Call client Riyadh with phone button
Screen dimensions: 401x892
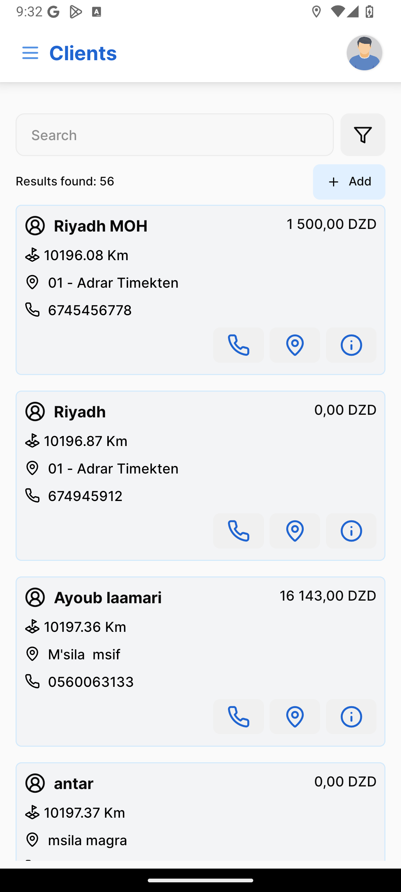click(238, 531)
